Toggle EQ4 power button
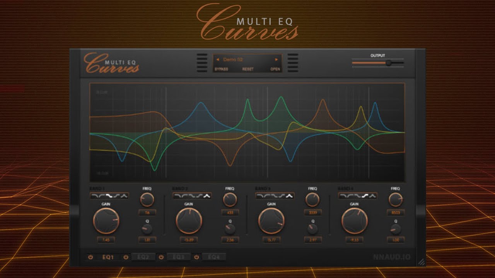Screen dimensions: 495x278 click(196, 257)
